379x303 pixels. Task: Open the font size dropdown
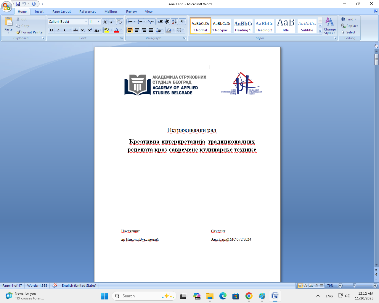click(x=99, y=22)
